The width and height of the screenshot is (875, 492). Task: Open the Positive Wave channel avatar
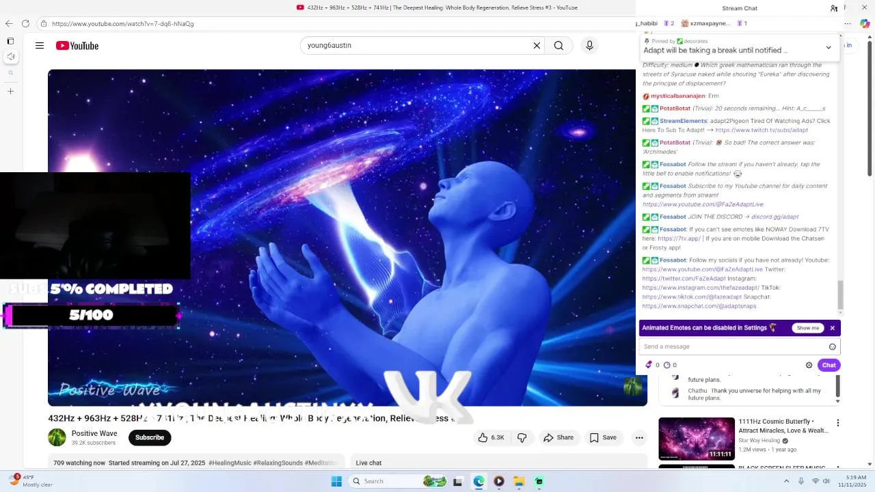(57, 437)
